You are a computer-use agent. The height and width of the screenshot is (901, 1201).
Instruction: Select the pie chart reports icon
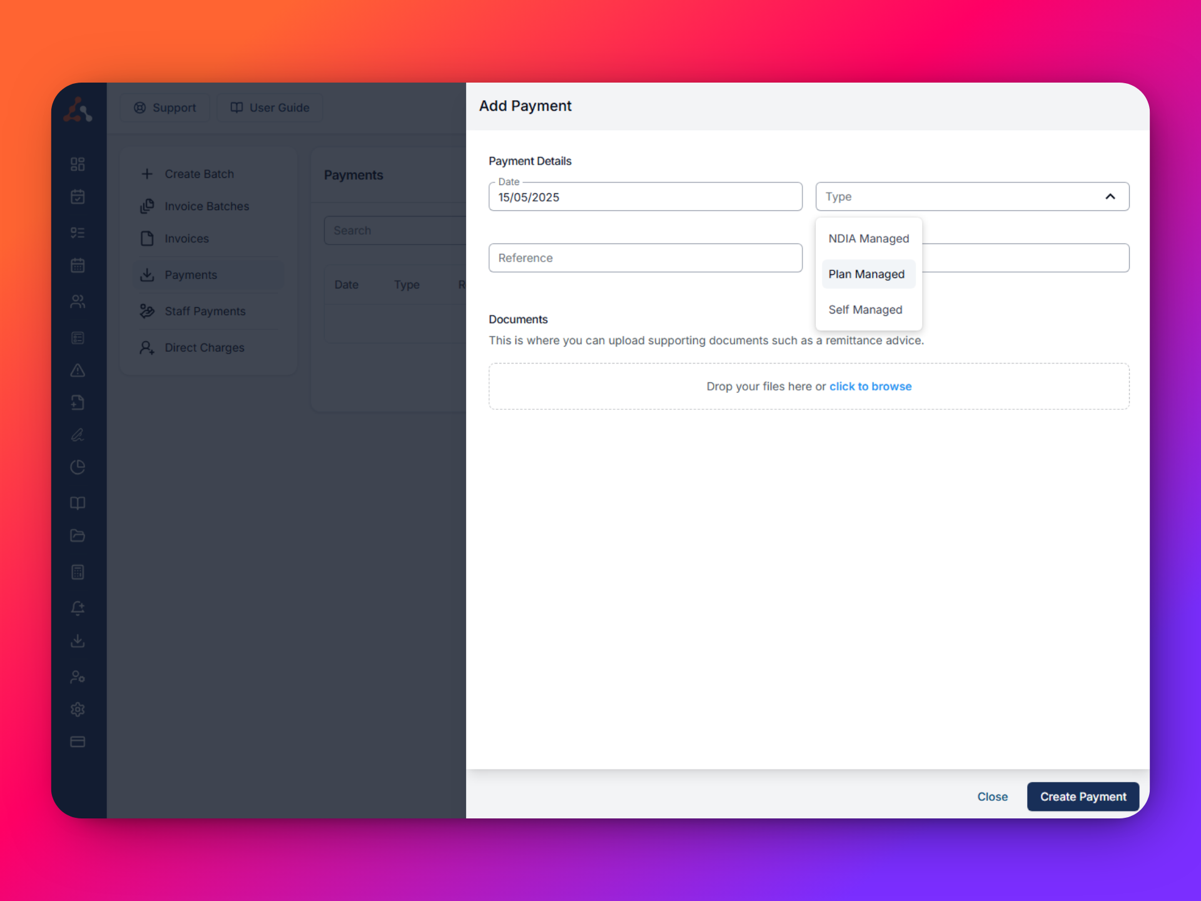78,467
